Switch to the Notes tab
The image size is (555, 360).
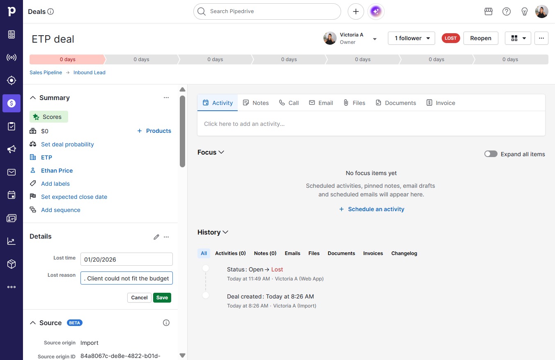tap(256, 103)
